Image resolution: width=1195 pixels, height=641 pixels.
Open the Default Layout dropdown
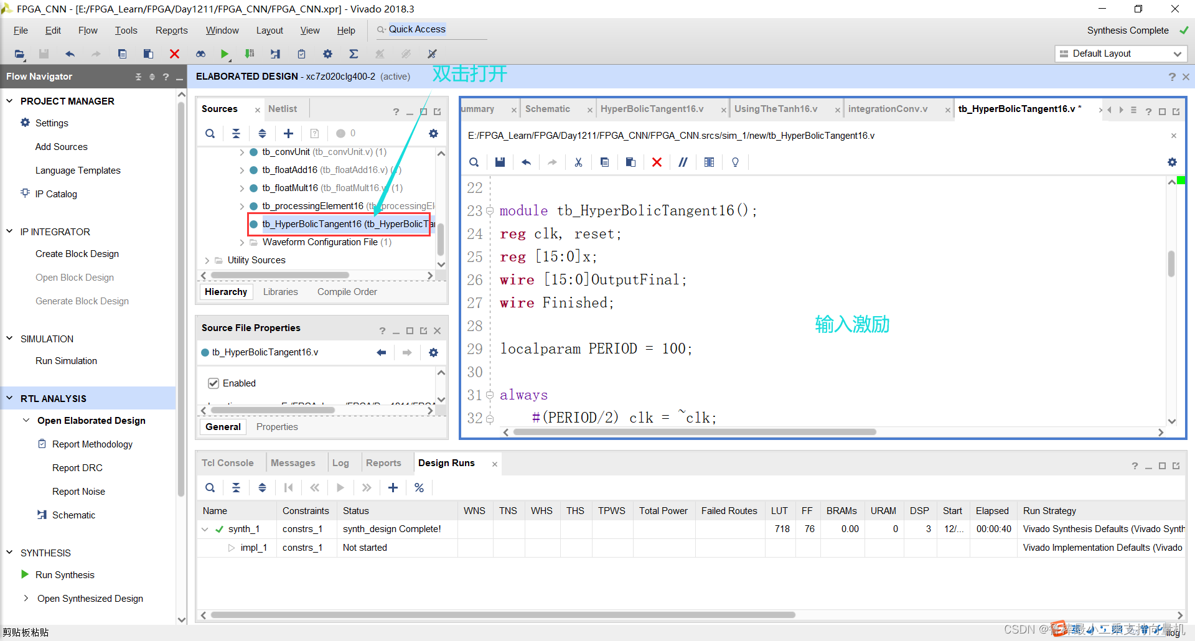[x=1120, y=54]
